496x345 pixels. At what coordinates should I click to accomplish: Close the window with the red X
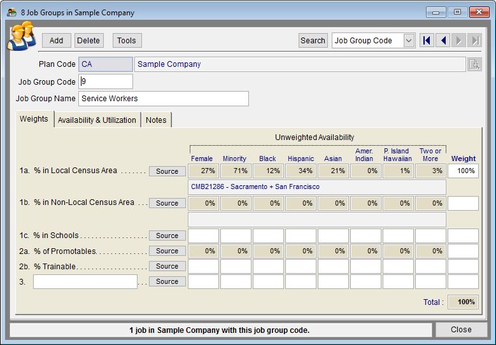tap(479, 12)
